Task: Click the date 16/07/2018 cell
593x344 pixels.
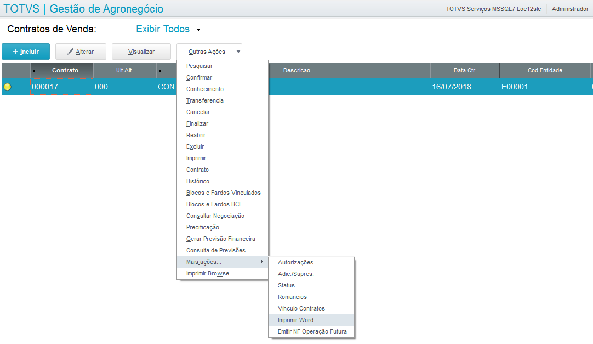Action: (465, 87)
